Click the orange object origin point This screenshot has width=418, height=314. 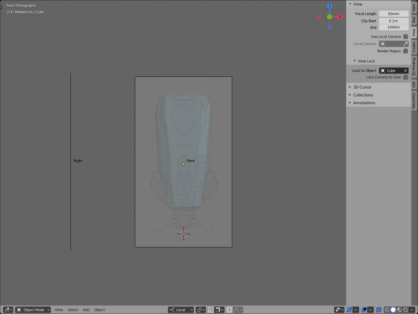[x=184, y=164]
